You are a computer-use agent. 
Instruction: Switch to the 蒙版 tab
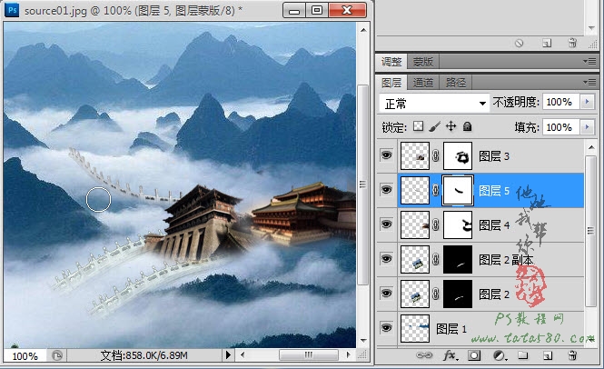[423, 62]
